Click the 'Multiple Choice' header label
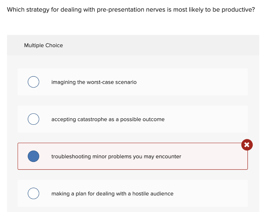The height and width of the screenshot is (212, 265). 43,45
